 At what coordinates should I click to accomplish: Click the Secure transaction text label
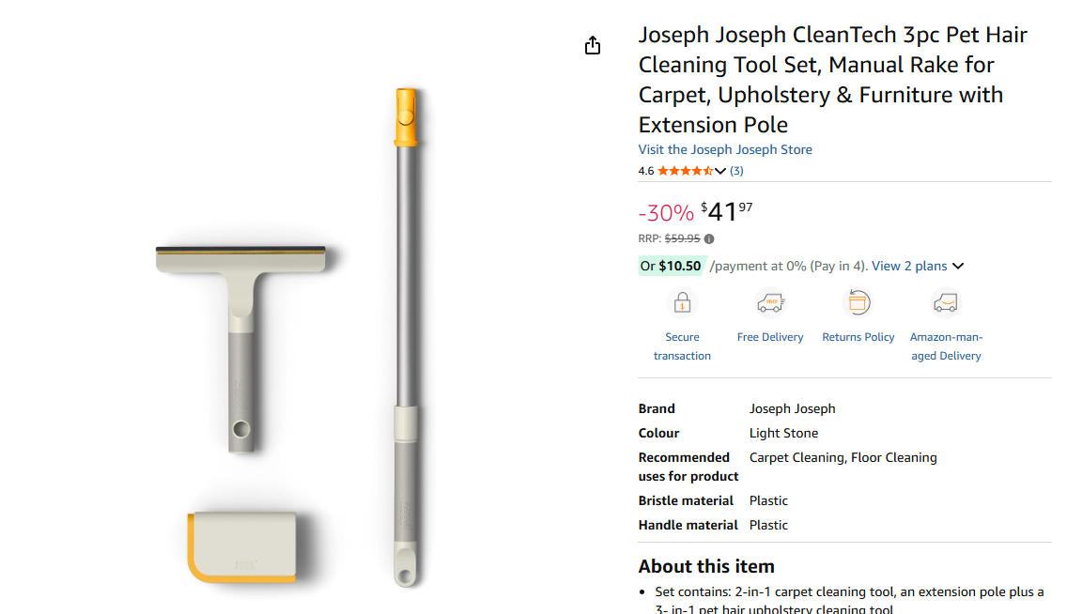[682, 346]
